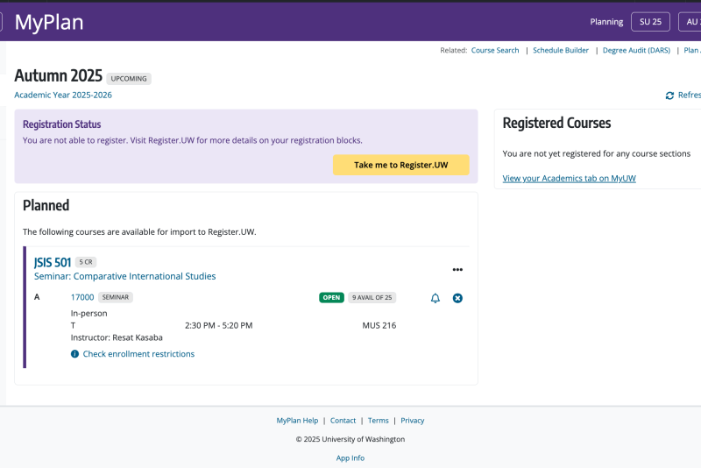Click the MUS 216 room location
Image resolution: width=701 pixels, height=468 pixels.
(379, 325)
